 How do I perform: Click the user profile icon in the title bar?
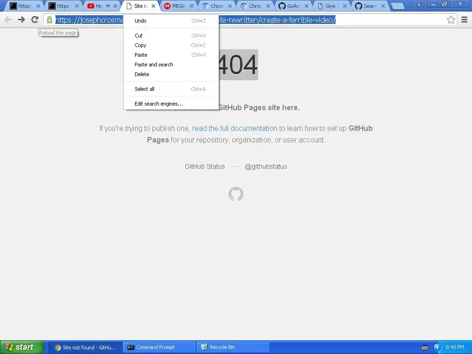419,4
